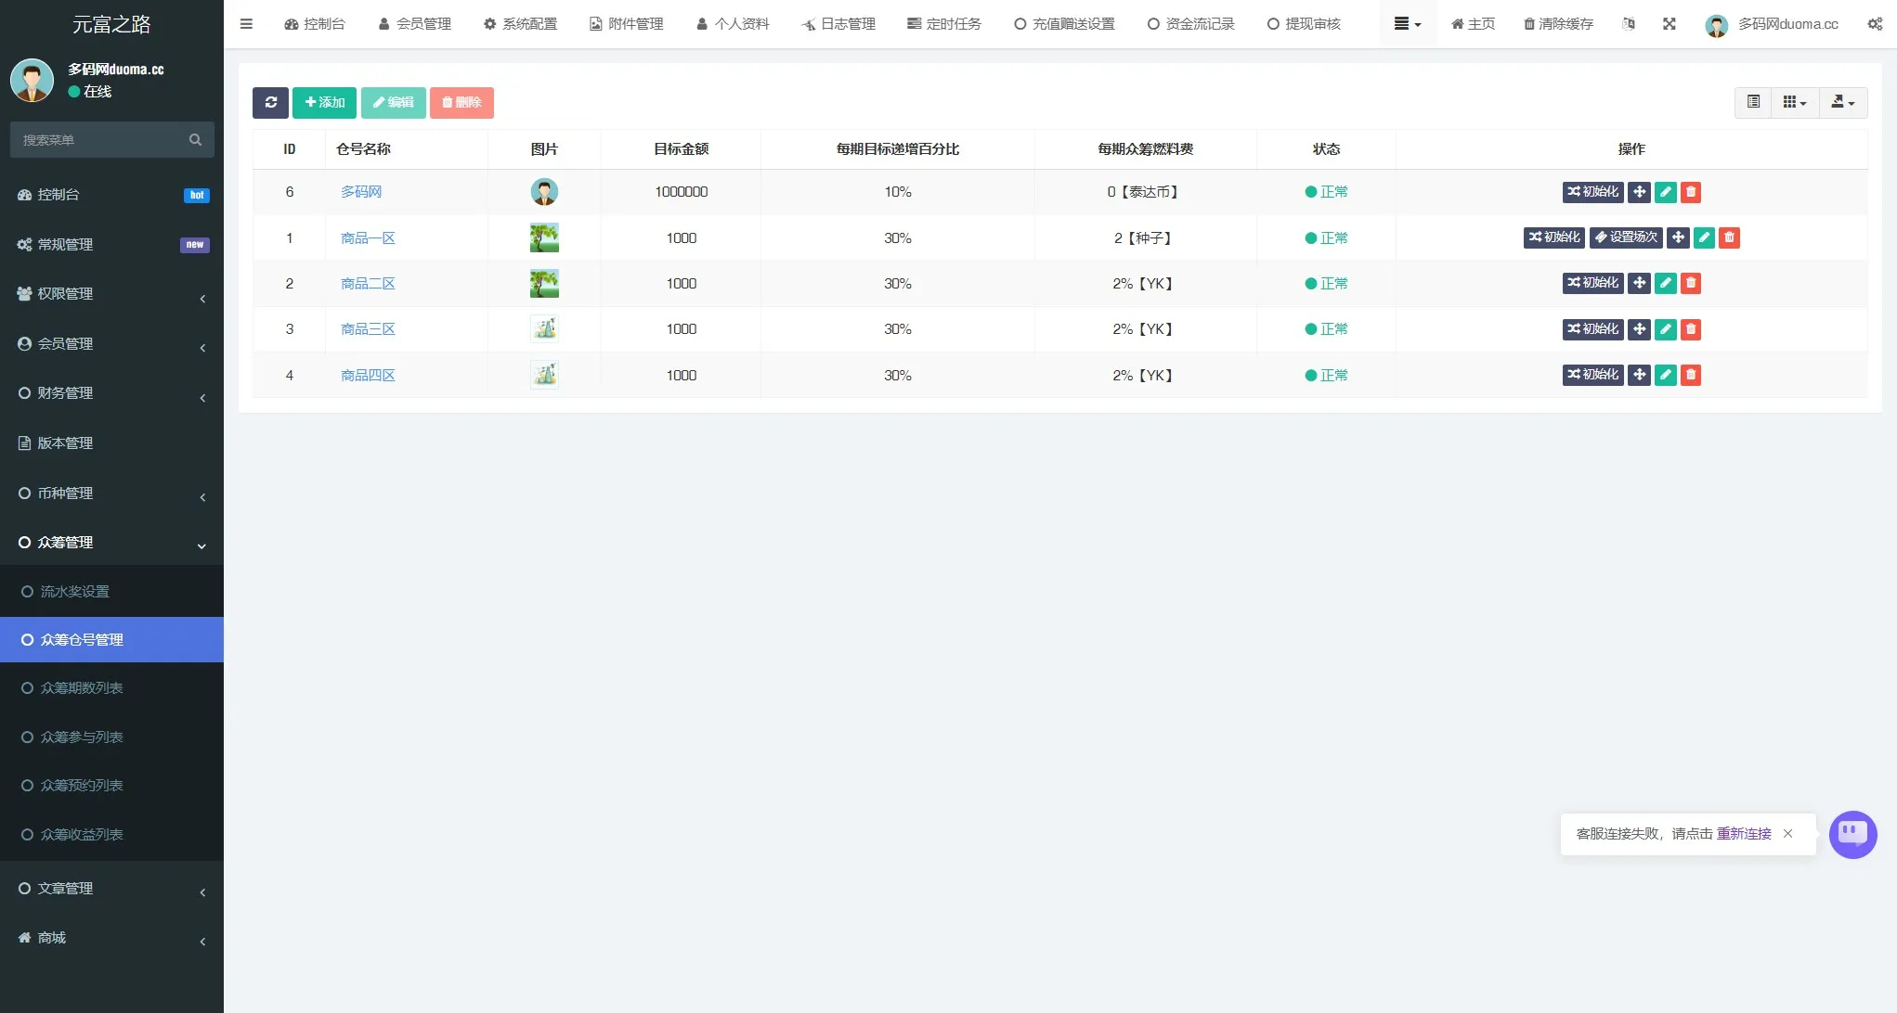Click 设置场次 button in 商品一区 row
Image resolution: width=1897 pixels, height=1013 pixels.
point(1625,238)
